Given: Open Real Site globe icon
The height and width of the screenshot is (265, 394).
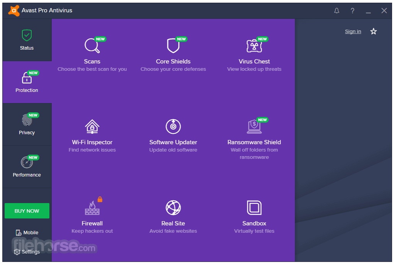Looking at the screenshot, I should [173, 208].
